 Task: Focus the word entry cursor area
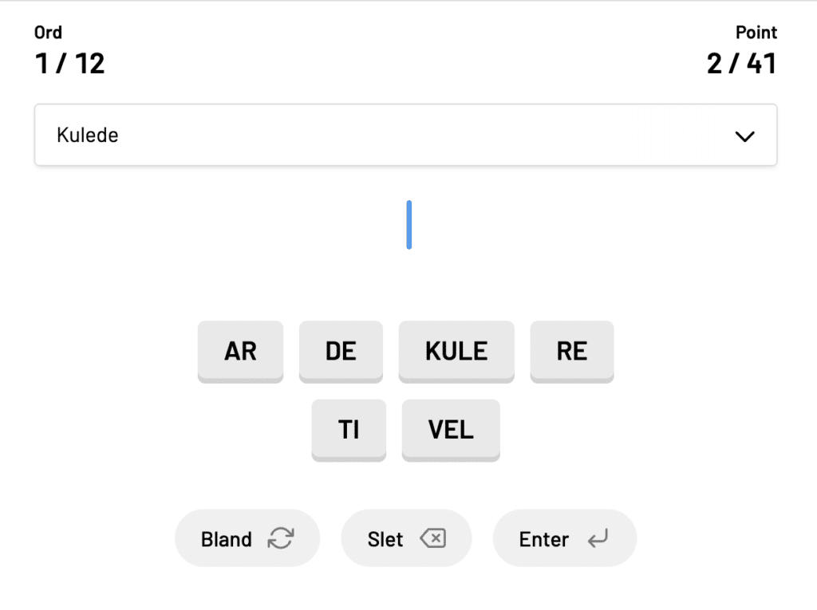coord(408,225)
